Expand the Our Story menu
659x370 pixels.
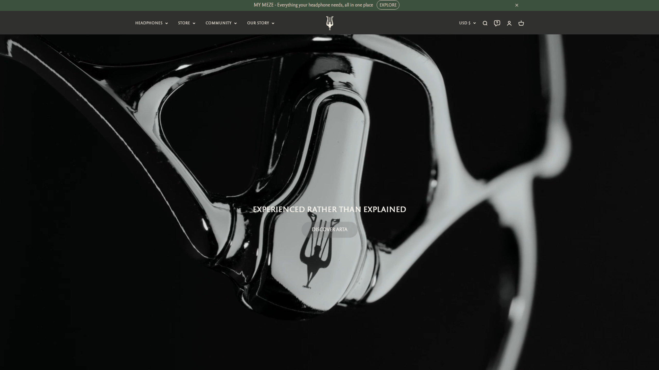pos(261,23)
